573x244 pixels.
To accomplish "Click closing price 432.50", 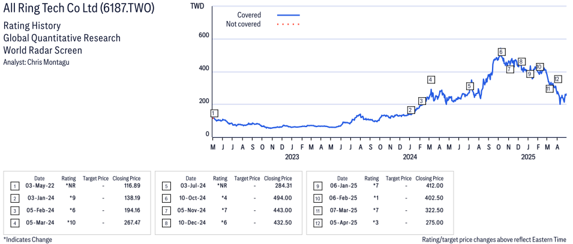I will tap(283, 222).
